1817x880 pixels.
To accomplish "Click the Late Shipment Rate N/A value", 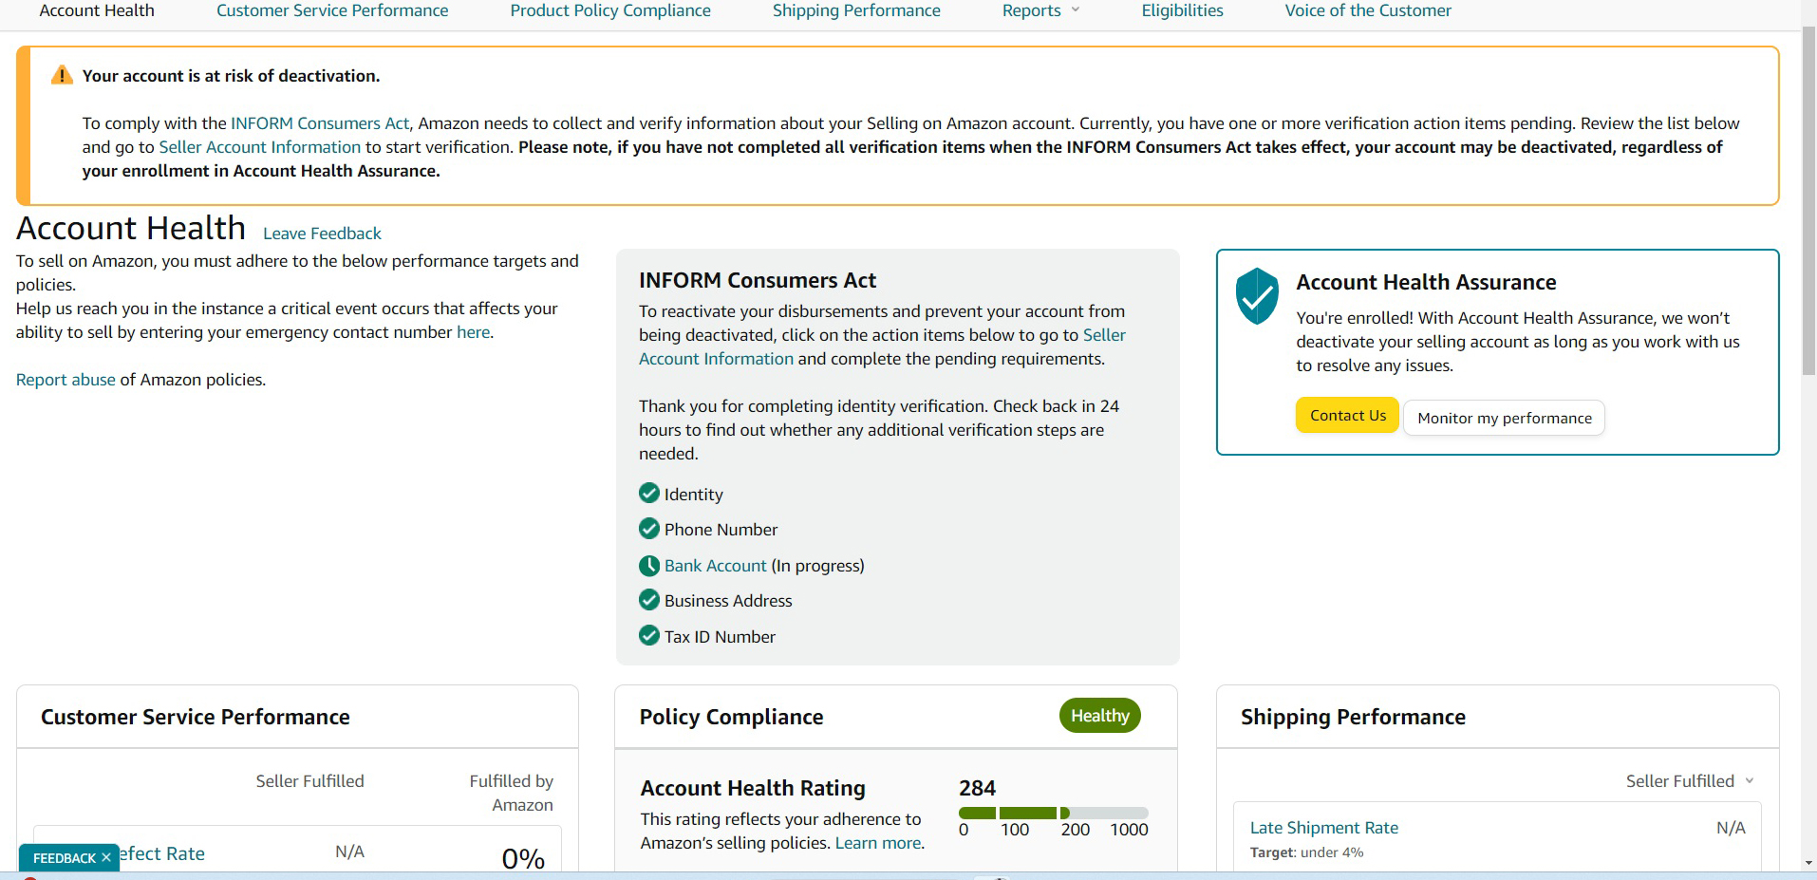I will click(1731, 828).
